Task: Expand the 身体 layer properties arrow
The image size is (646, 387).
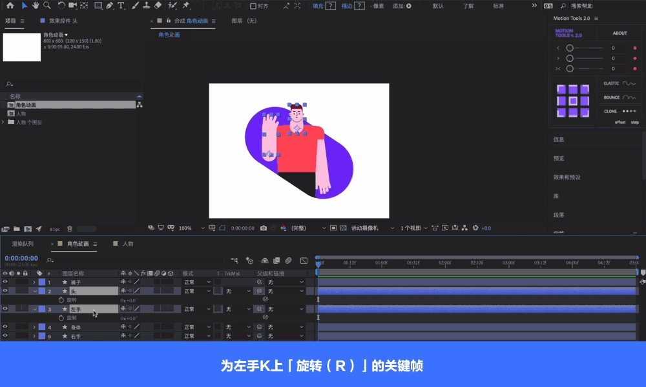Action: click(35, 327)
